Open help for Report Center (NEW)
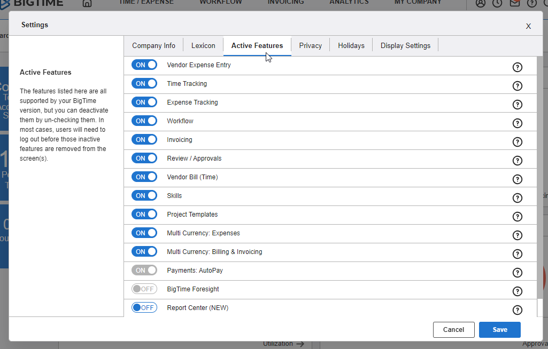Viewport: 548px width, 349px height. (517, 310)
